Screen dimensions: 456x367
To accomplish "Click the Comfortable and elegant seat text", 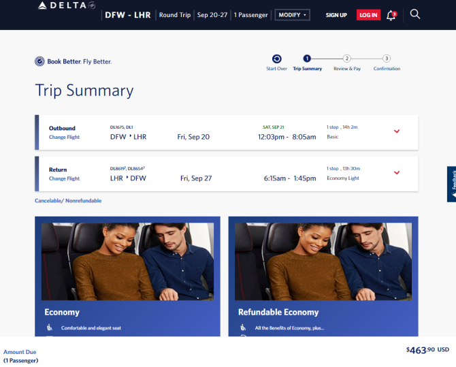I will (x=91, y=328).
